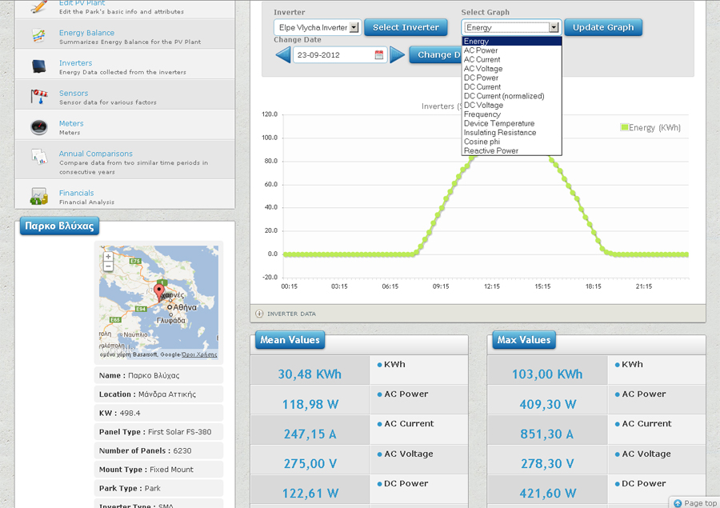Image resolution: width=720 pixels, height=508 pixels.
Task: Pick Reactive Power graph option
Action: (491, 150)
